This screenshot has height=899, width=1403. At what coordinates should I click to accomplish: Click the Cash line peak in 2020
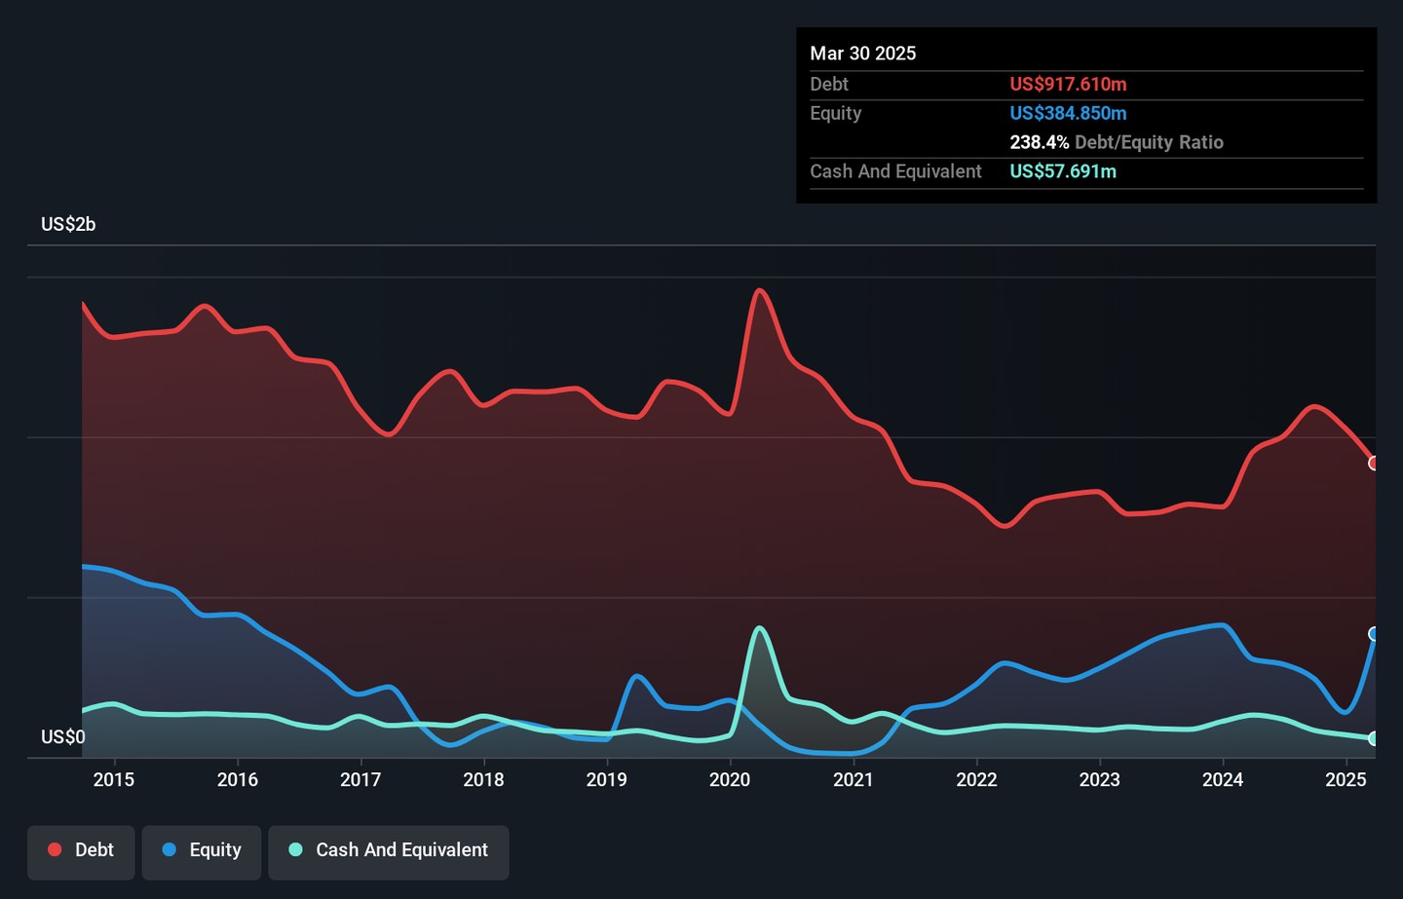click(x=760, y=628)
